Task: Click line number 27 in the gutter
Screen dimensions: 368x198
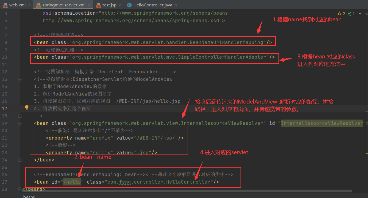Action: click(x=5, y=182)
